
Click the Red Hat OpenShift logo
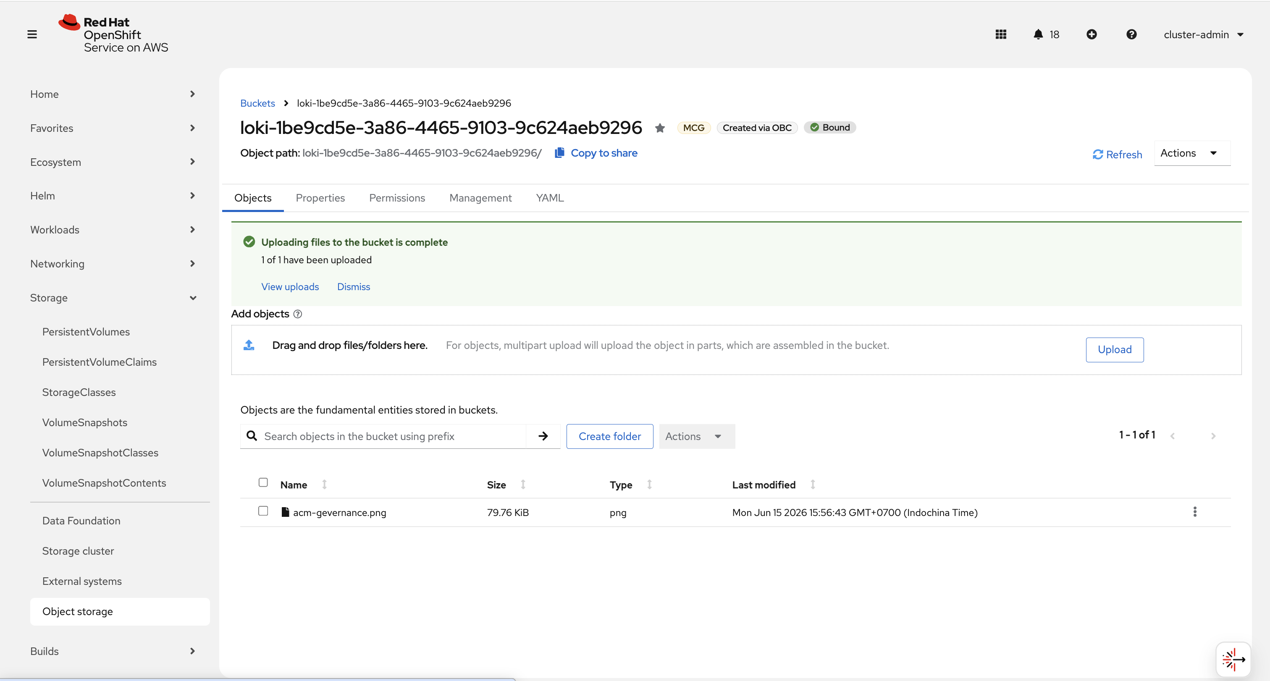click(113, 34)
